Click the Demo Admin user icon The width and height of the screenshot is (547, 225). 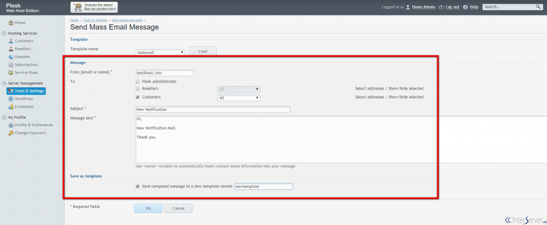(408, 7)
